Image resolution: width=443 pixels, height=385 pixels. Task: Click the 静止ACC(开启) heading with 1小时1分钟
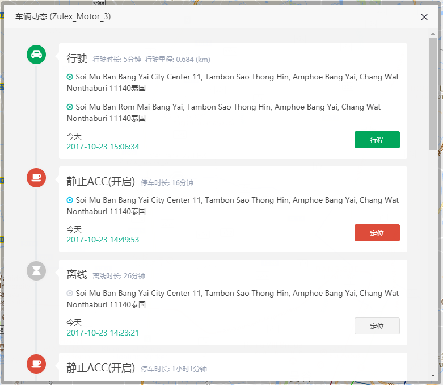pos(101,368)
